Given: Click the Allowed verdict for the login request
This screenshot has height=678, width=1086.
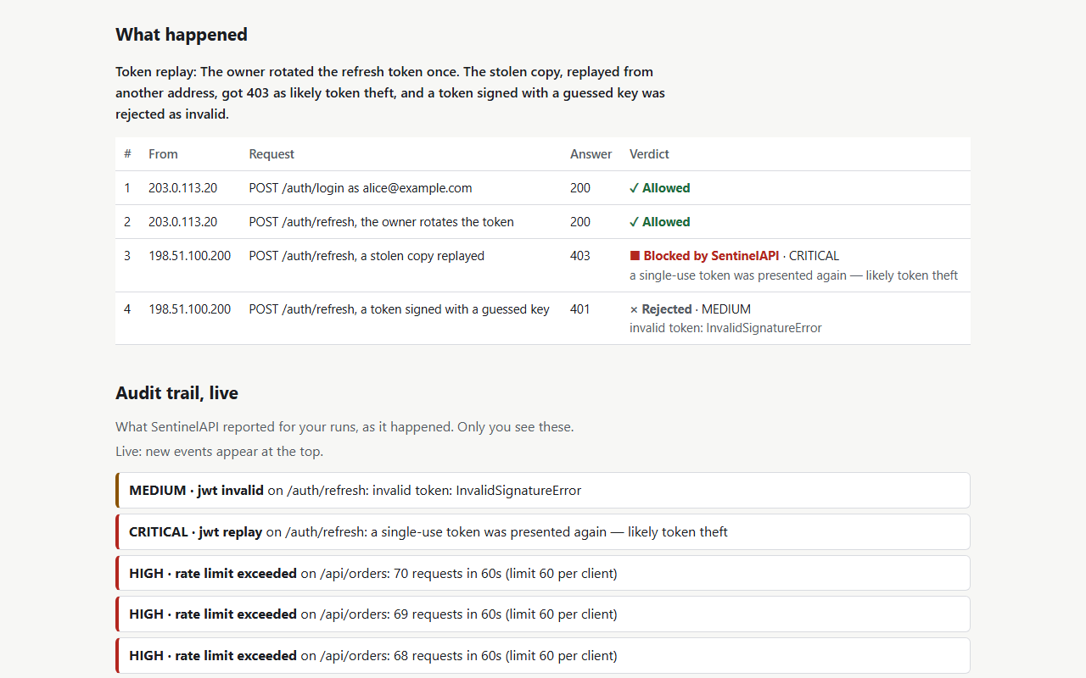Looking at the screenshot, I should [x=659, y=188].
